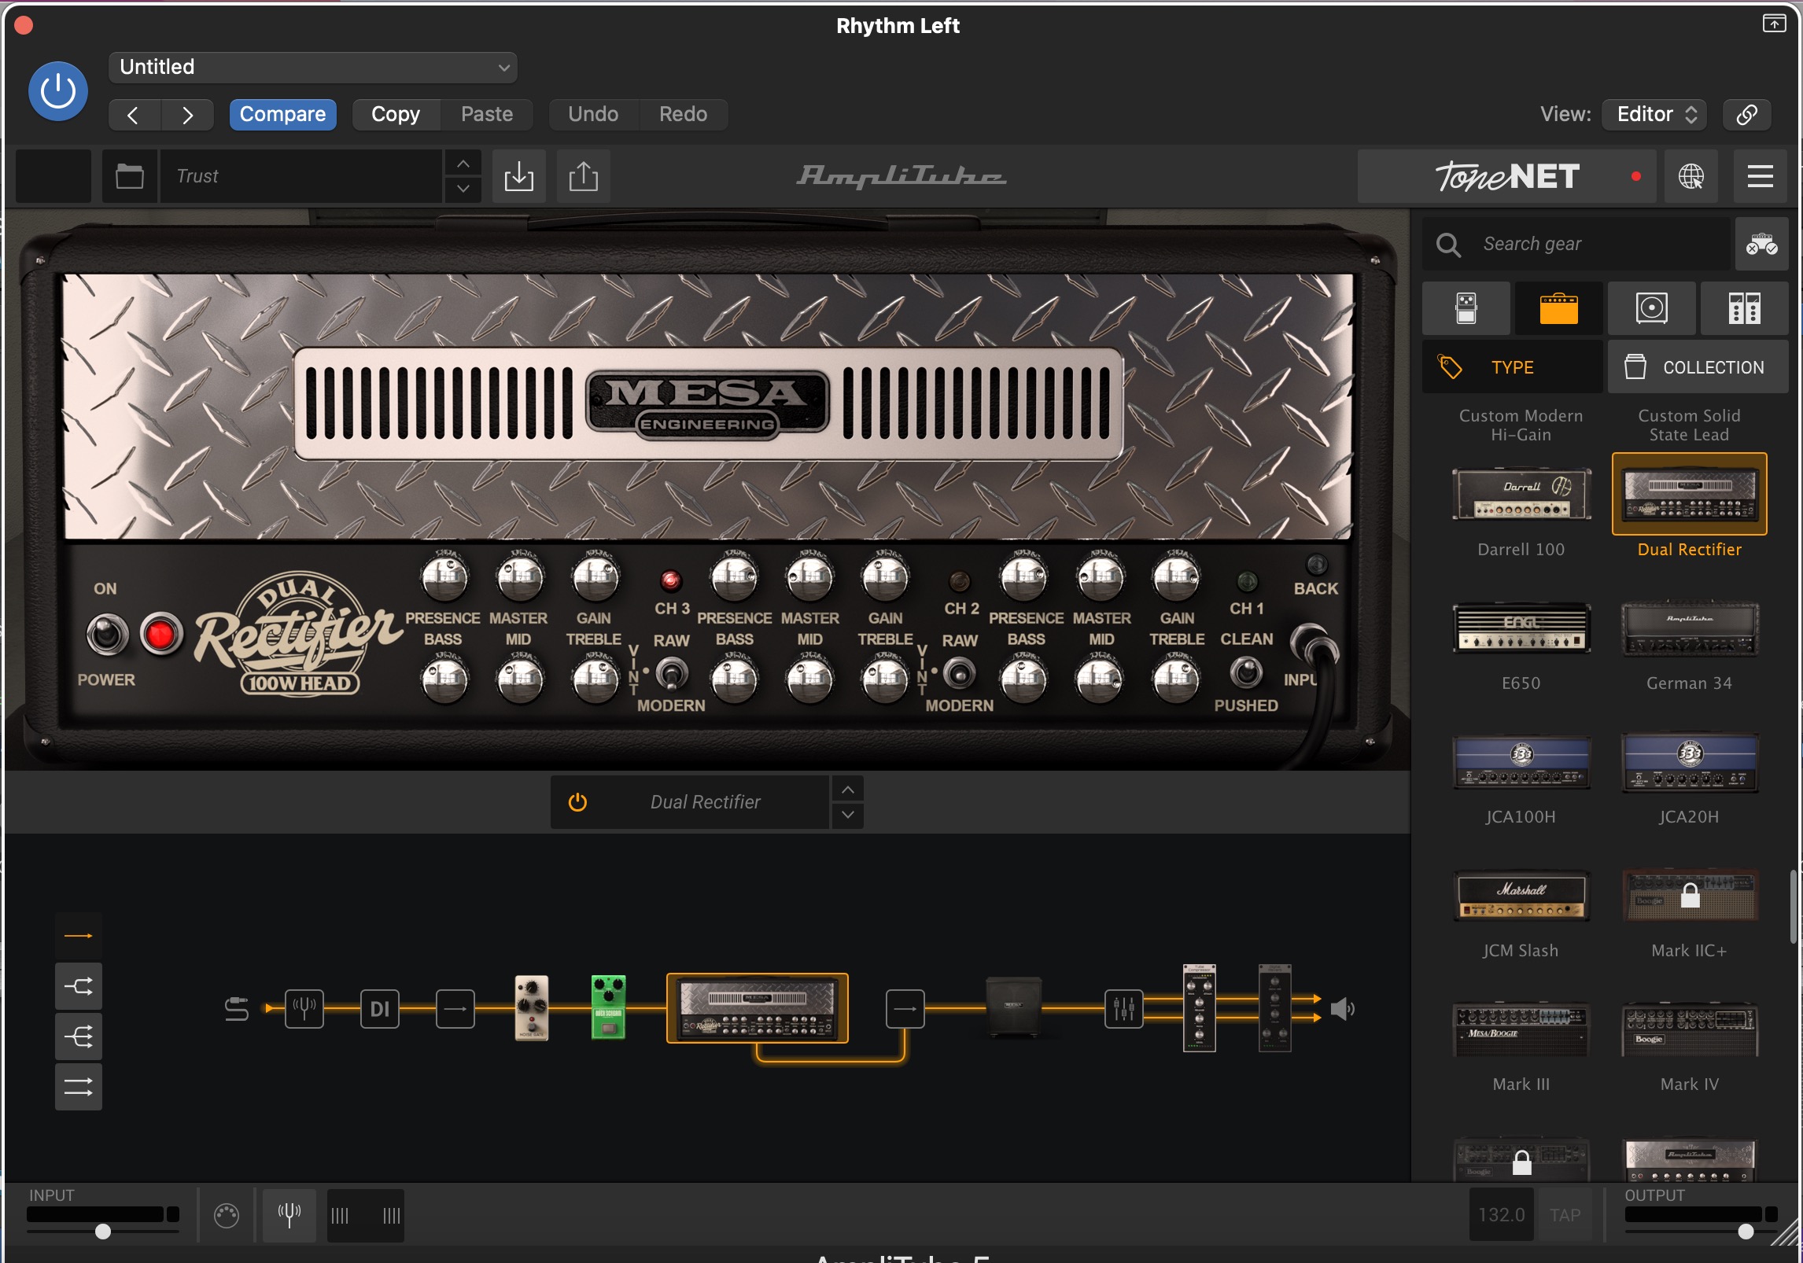1803x1263 pixels.
Task: Select channel 1 via its LED
Action: [1247, 581]
